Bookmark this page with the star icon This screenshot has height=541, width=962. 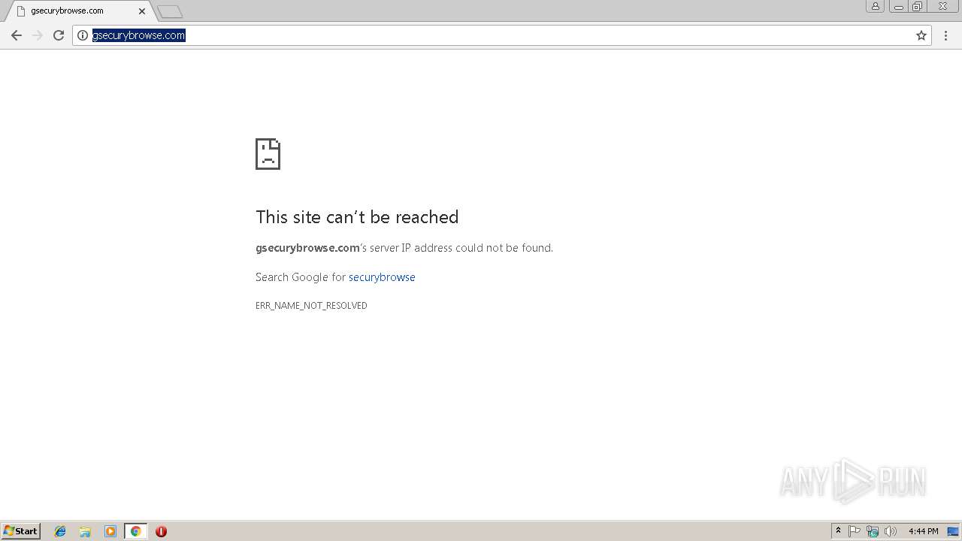pyautogui.click(x=921, y=35)
